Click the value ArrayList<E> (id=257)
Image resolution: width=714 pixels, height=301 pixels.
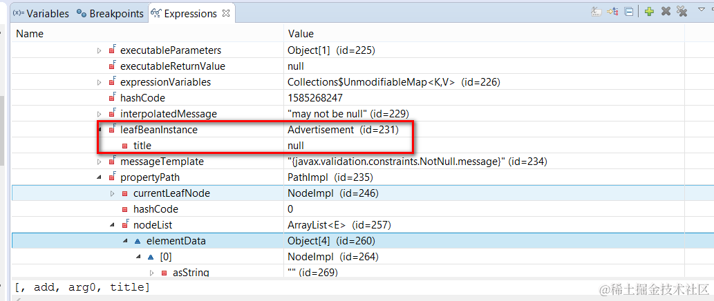339,225
